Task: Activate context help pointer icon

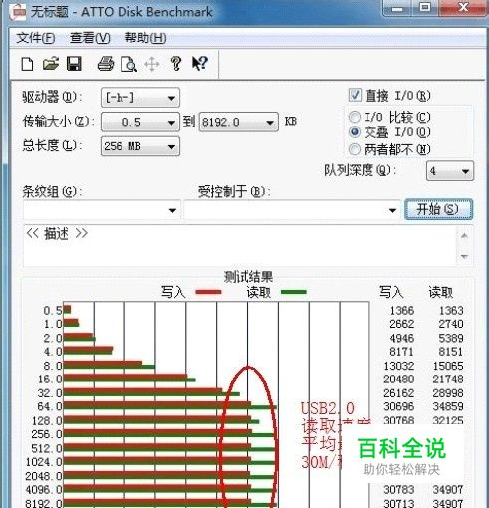Action: point(200,63)
